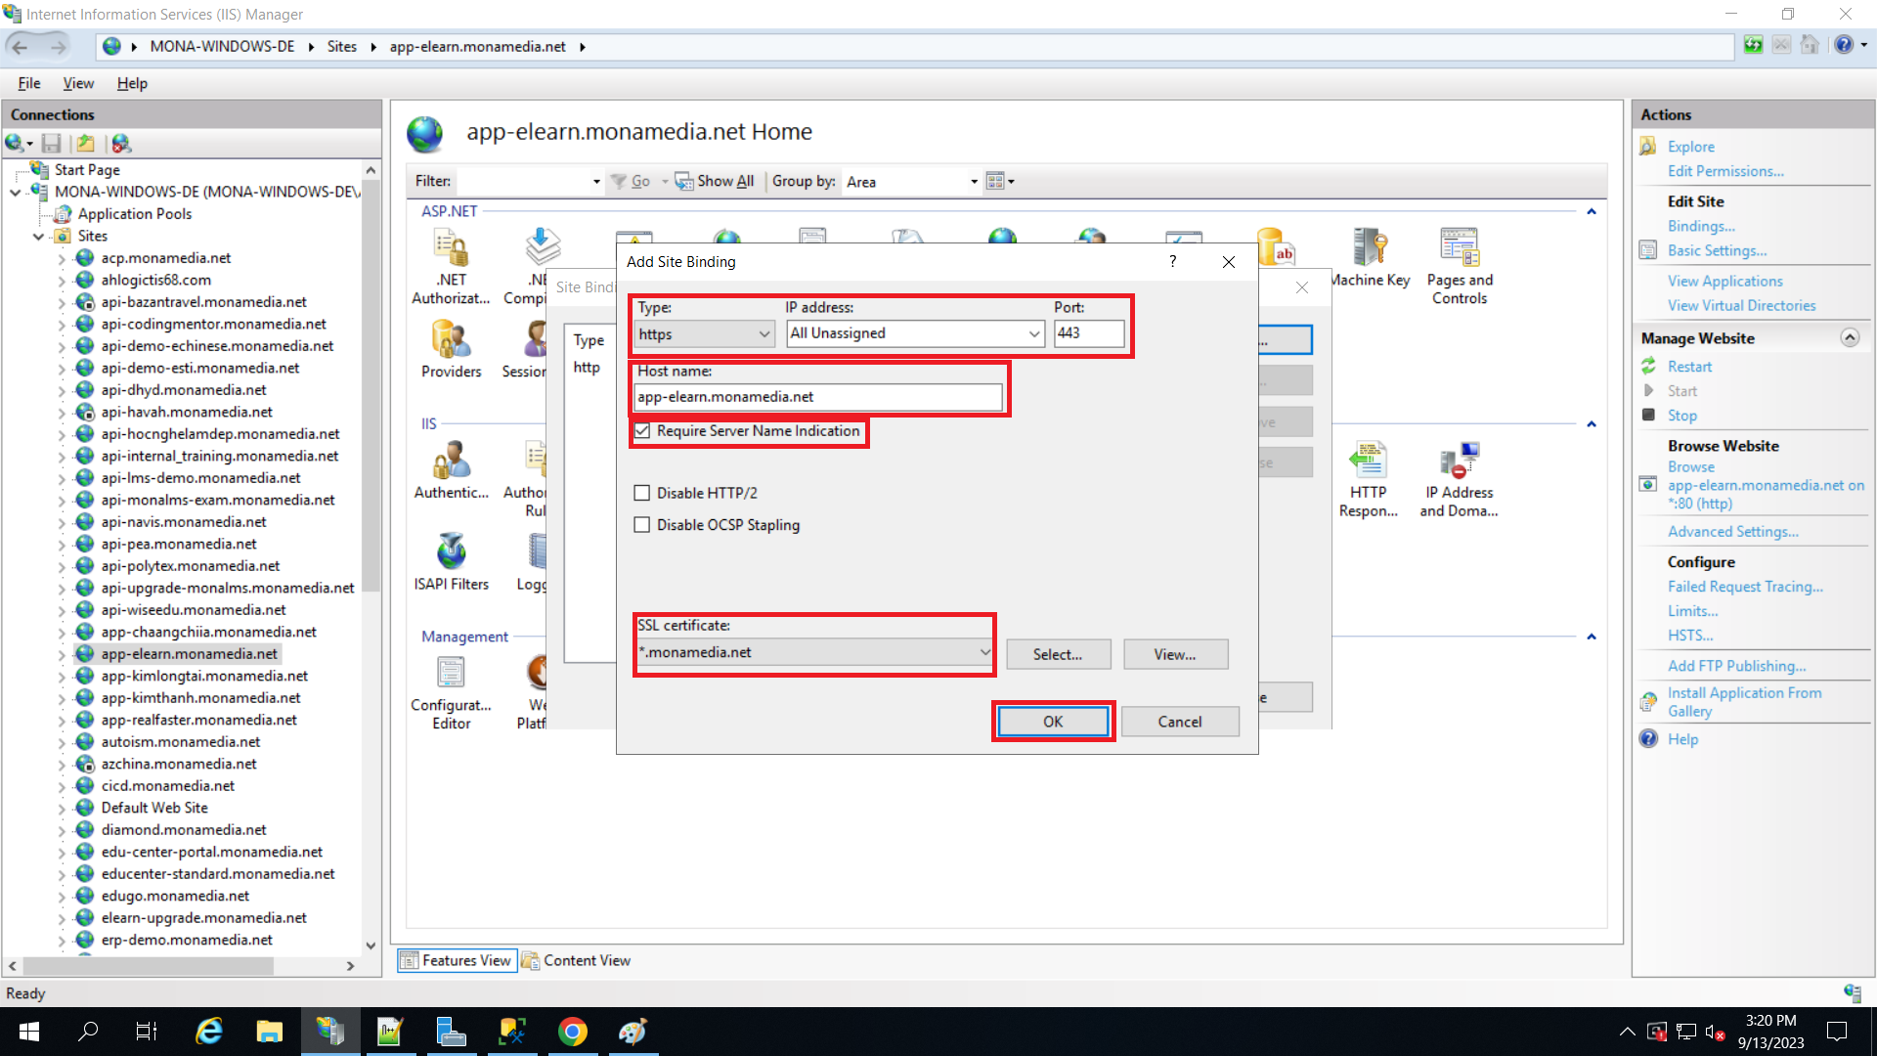This screenshot has width=1877, height=1056.
Task: Open Google Chrome from the taskbar
Action: coord(573,1032)
